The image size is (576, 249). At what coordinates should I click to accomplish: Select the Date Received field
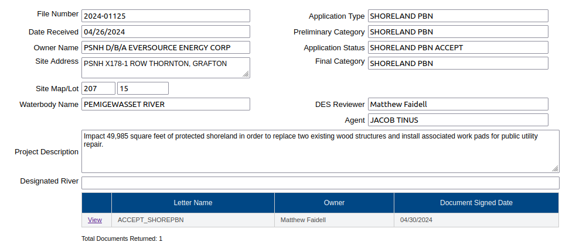point(166,32)
